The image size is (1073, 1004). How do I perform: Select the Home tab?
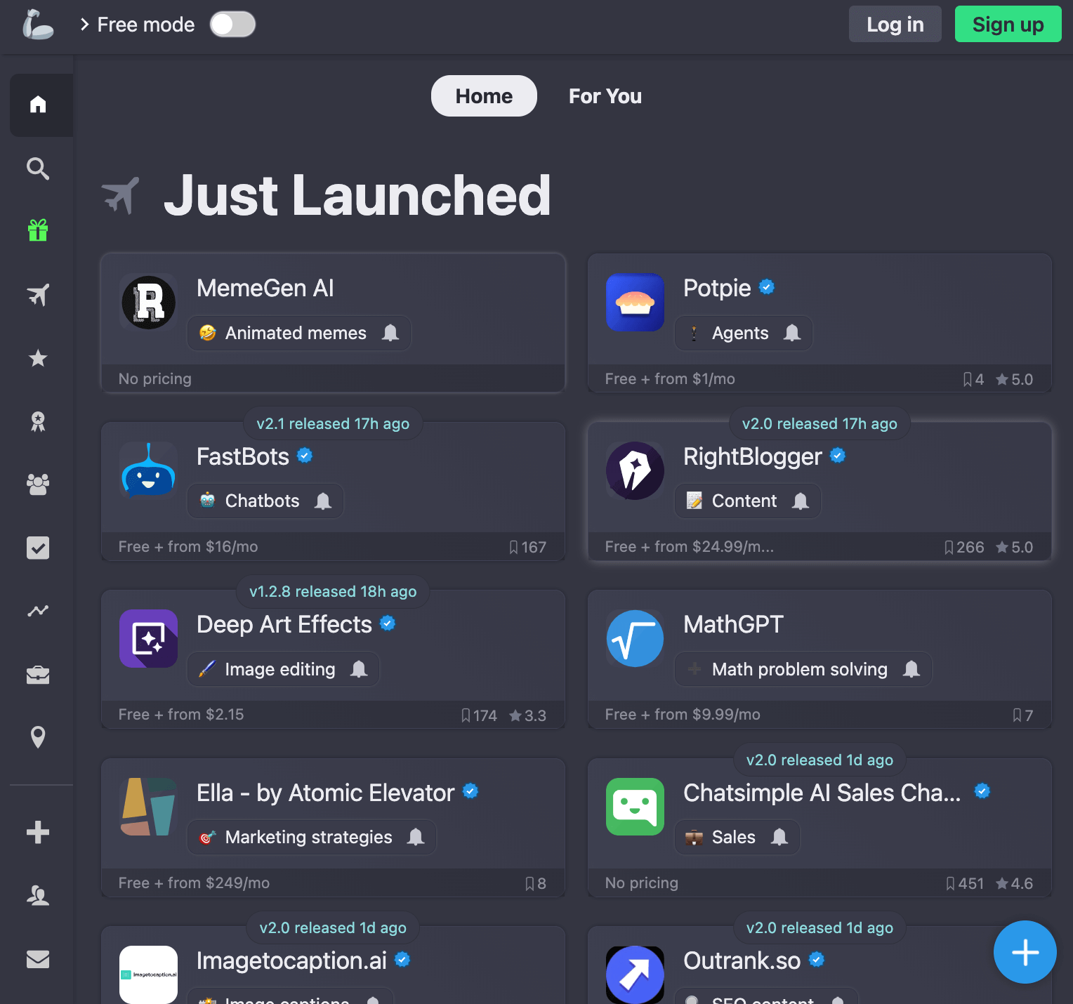(x=484, y=95)
